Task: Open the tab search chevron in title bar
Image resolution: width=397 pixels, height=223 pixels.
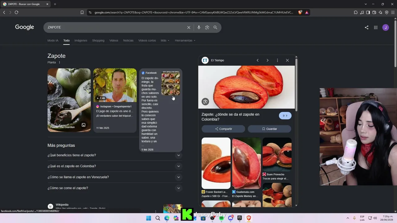Action: pos(366,4)
